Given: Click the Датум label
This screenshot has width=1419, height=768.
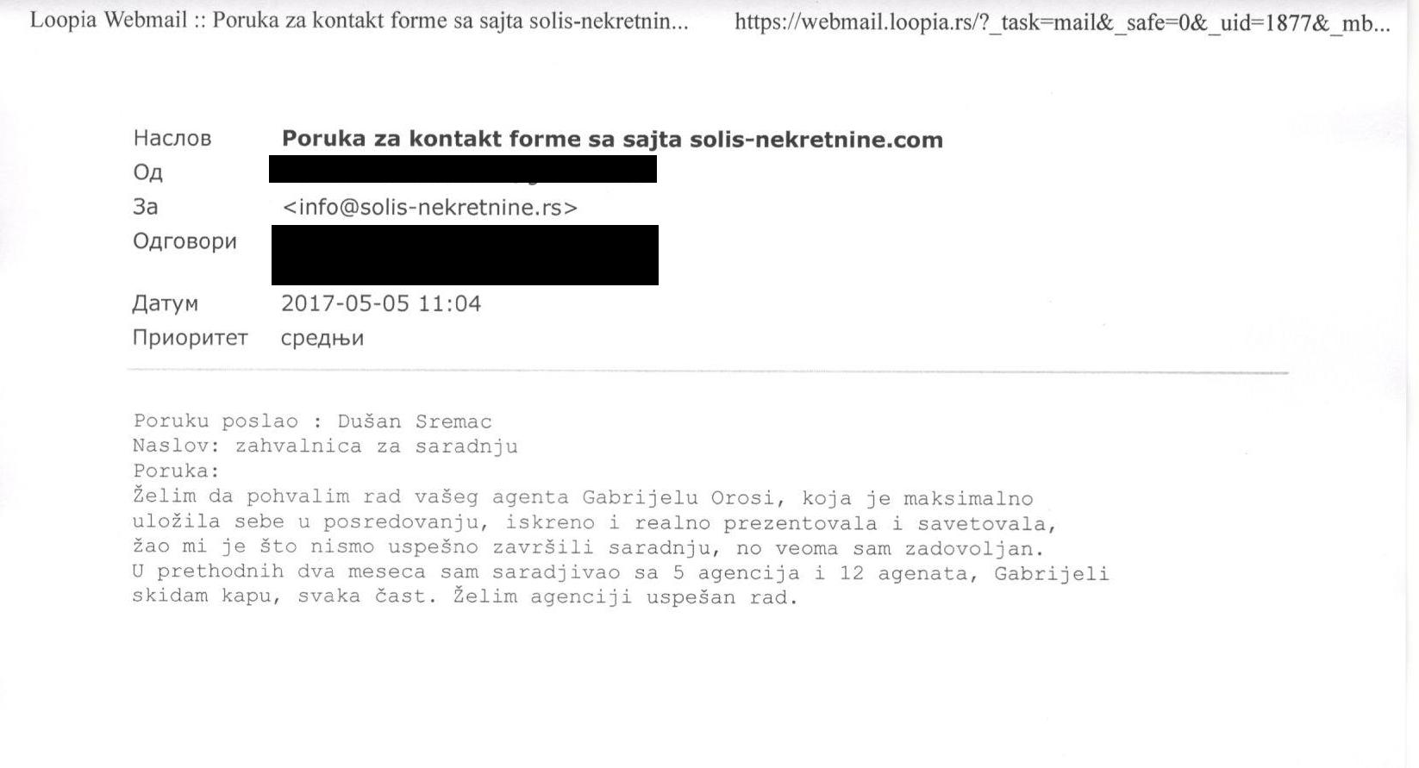Looking at the screenshot, I should tap(165, 304).
